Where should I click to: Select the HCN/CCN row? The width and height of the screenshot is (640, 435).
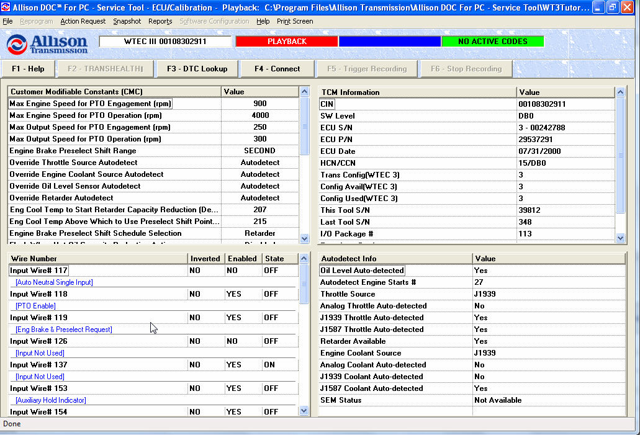(x=467, y=163)
